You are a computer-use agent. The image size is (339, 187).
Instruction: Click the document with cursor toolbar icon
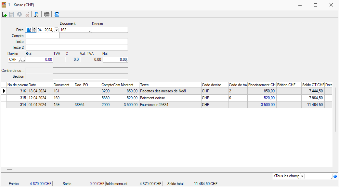tap(36, 14)
